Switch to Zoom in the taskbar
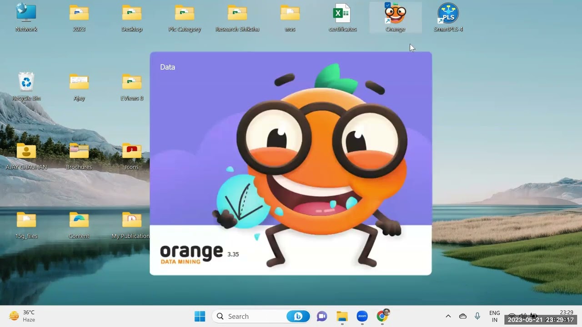The width and height of the screenshot is (582, 327). point(362,317)
